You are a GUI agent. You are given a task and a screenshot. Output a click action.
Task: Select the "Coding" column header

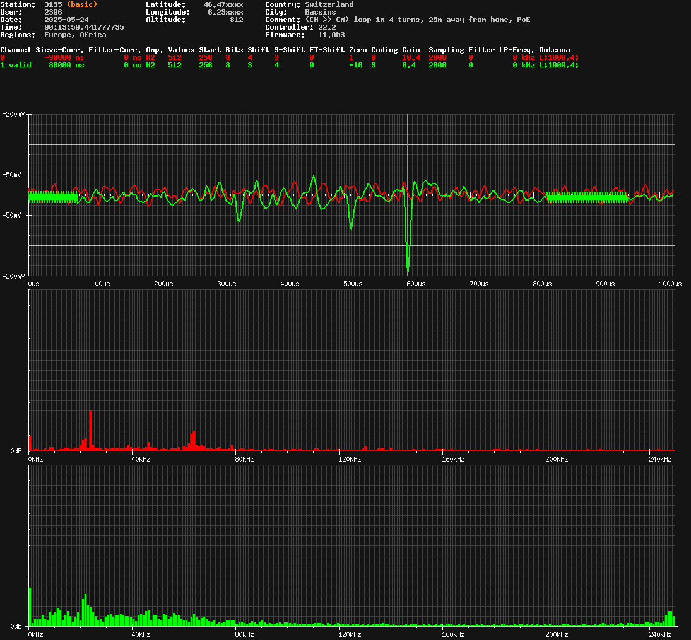click(384, 50)
